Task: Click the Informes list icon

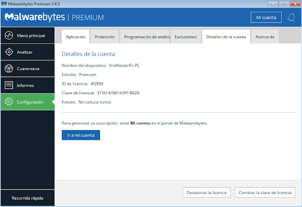Action: pyautogui.click(x=9, y=85)
